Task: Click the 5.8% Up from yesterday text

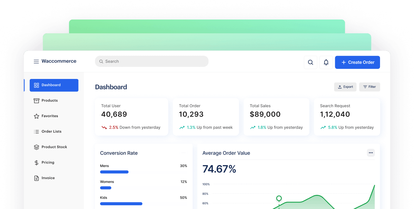Action: coord(351,127)
